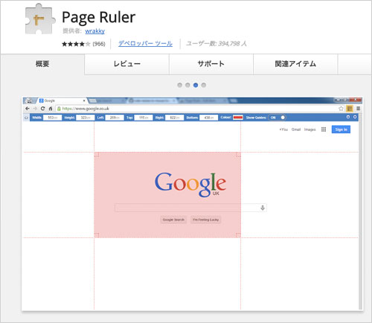The width and height of the screenshot is (372, 323).
Task: Click the review count (956)
Action: [x=99, y=44]
